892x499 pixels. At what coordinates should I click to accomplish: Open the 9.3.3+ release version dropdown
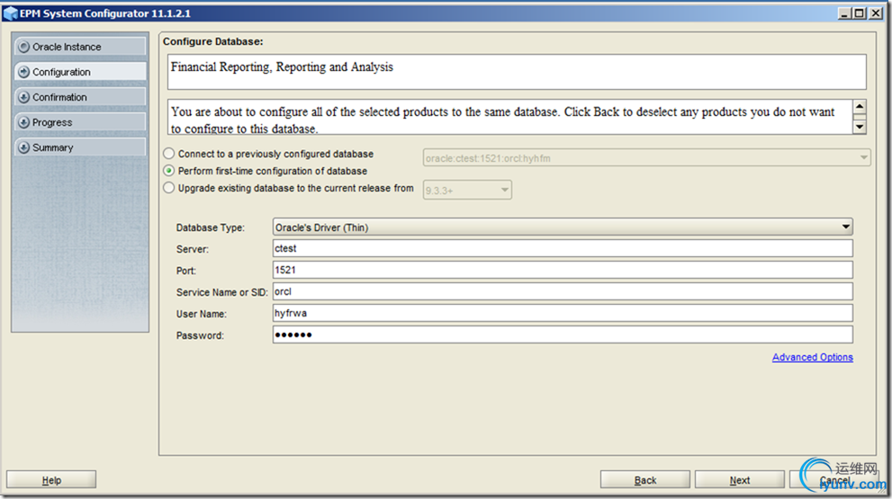(467, 190)
